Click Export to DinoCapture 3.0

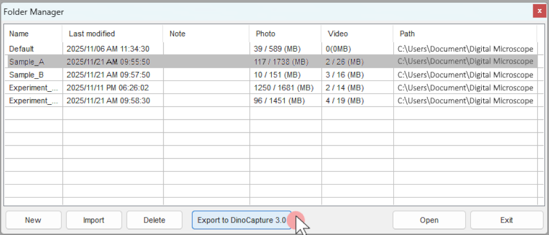(x=242, y=220)
